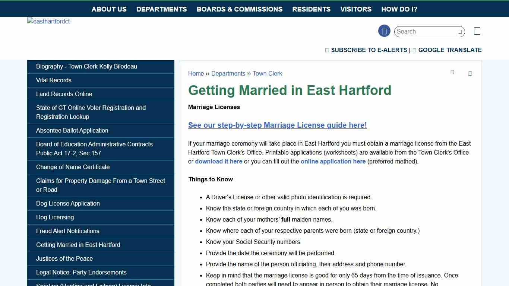Click the globe icon before GOOGLE TRANSLATE
The height and width of the screenshot is (286, 509).
click(x=414, y=50)
